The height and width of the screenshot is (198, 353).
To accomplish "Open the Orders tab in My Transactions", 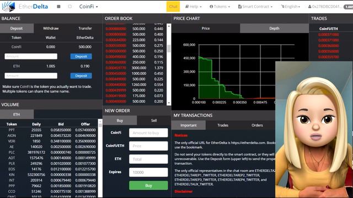I will point(257,125).
